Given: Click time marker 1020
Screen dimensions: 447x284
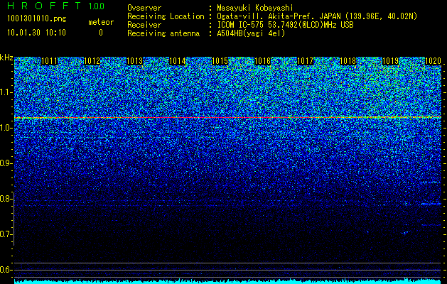Looking at the screenshot, I should (433, 61).
